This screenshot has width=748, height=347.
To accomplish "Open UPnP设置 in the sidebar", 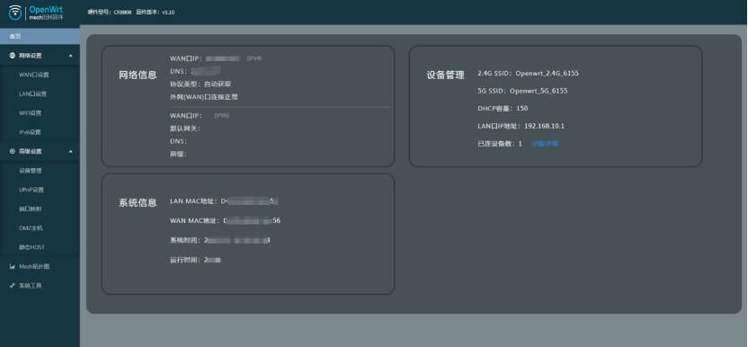I will click(31, 190).
